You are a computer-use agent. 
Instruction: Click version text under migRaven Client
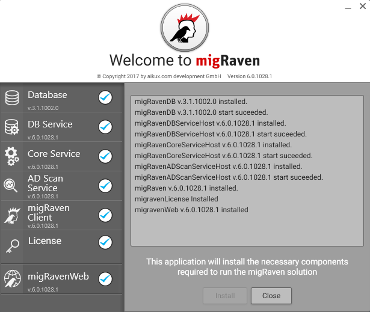(43, 226)
